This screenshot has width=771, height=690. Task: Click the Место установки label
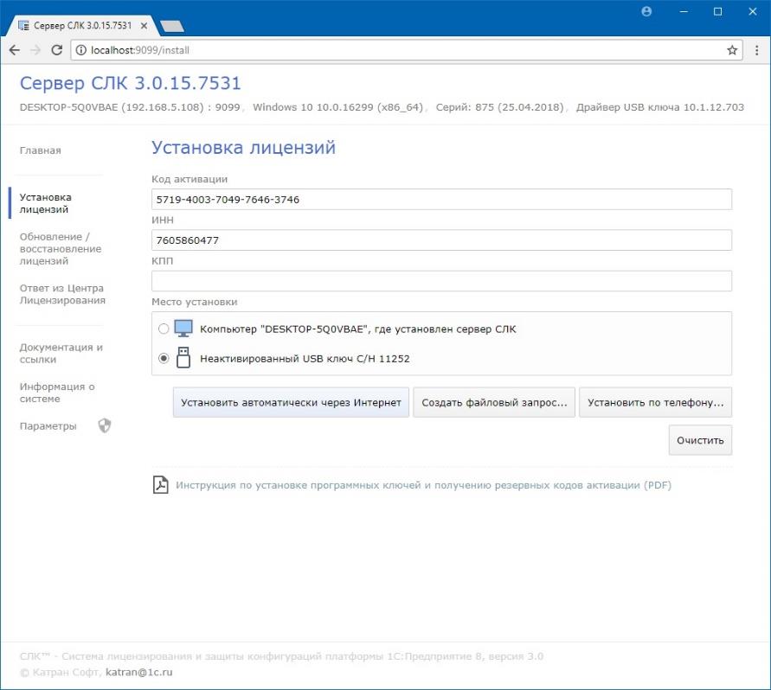[x=194, y=302]
